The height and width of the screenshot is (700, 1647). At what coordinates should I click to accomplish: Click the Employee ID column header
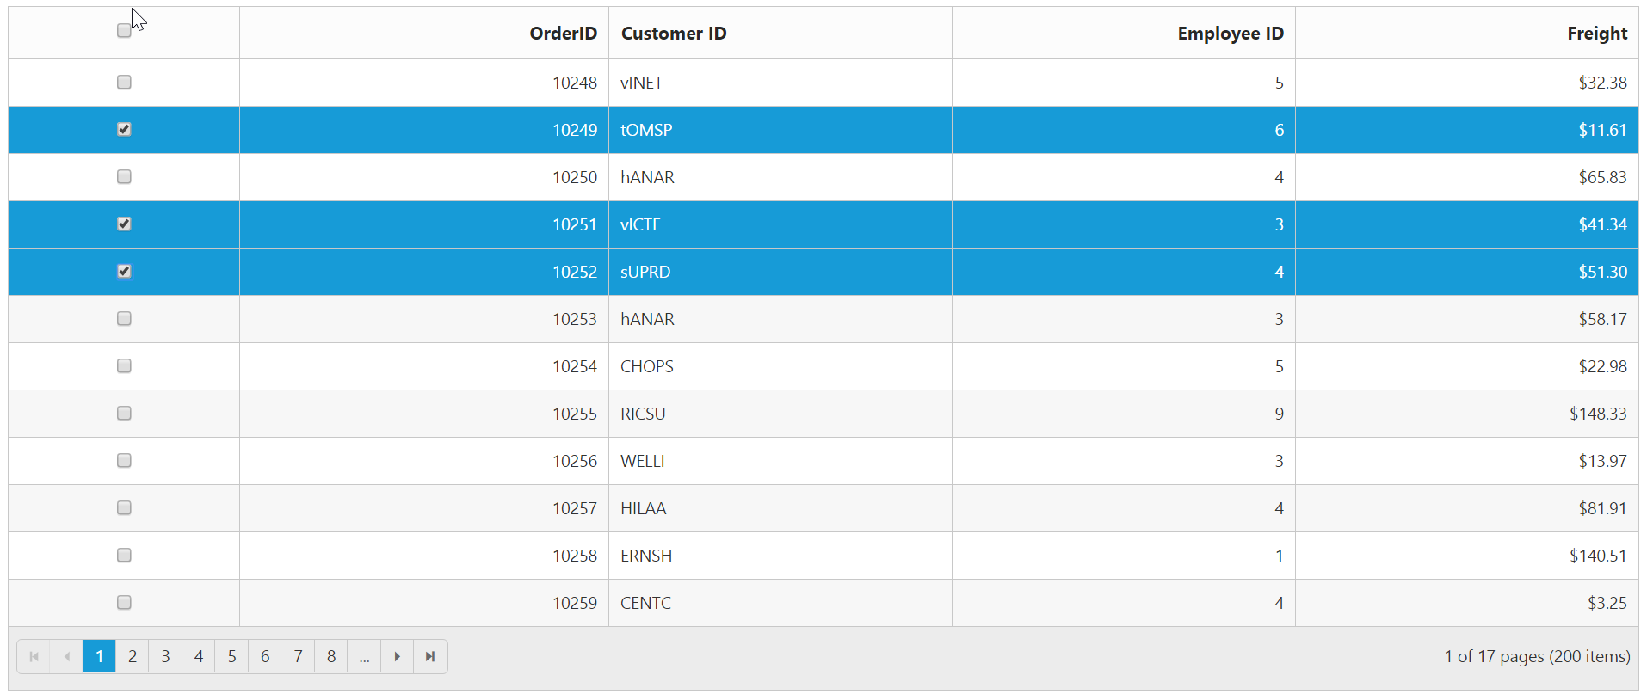[x=1230, y=34]
